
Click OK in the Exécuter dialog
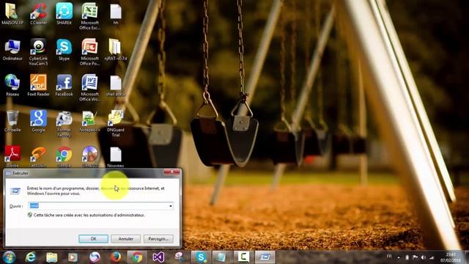pos(93,238)
